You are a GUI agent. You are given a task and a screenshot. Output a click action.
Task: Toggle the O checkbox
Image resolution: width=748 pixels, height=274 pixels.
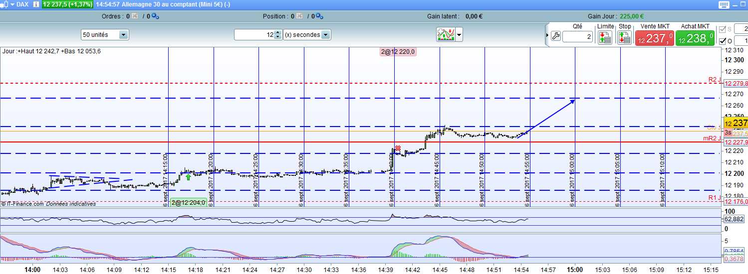[x=722, y=41]
